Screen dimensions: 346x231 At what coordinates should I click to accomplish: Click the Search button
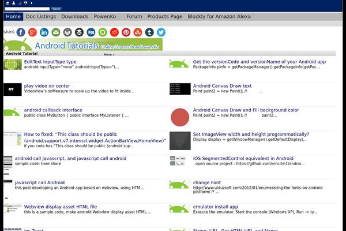56,9
